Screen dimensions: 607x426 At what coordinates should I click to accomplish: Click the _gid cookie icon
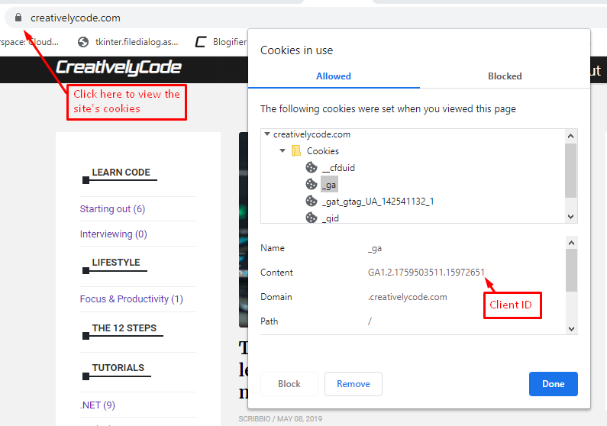click(x=311, y=218)
